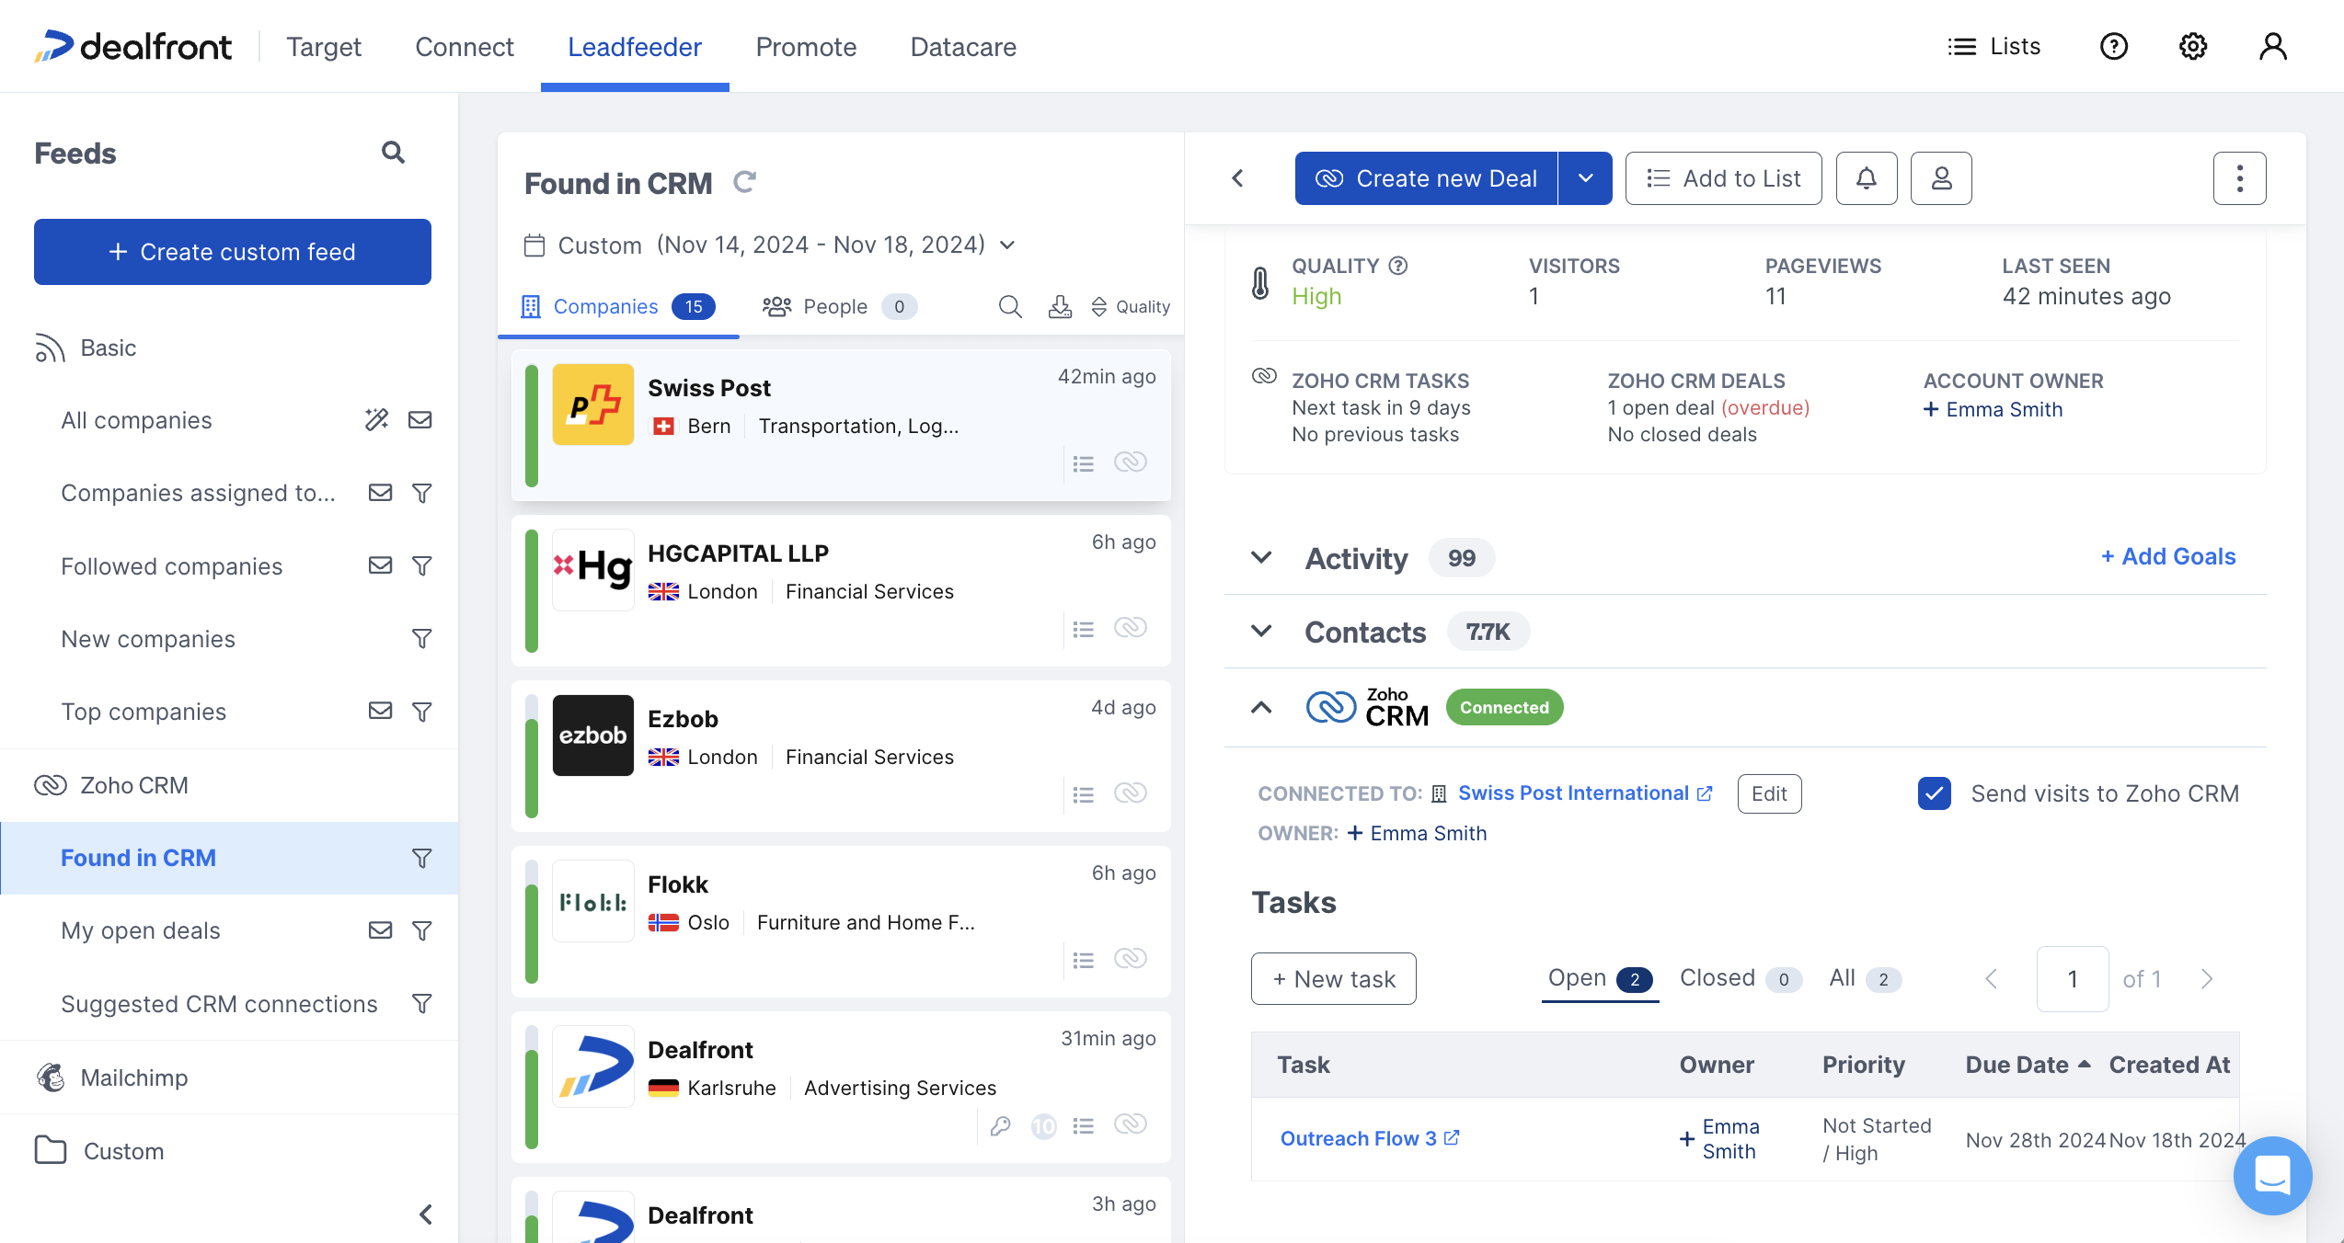2344x1243 pixels.
Task: Open the filter icon next to New companies
Action: tap(422, 638)
